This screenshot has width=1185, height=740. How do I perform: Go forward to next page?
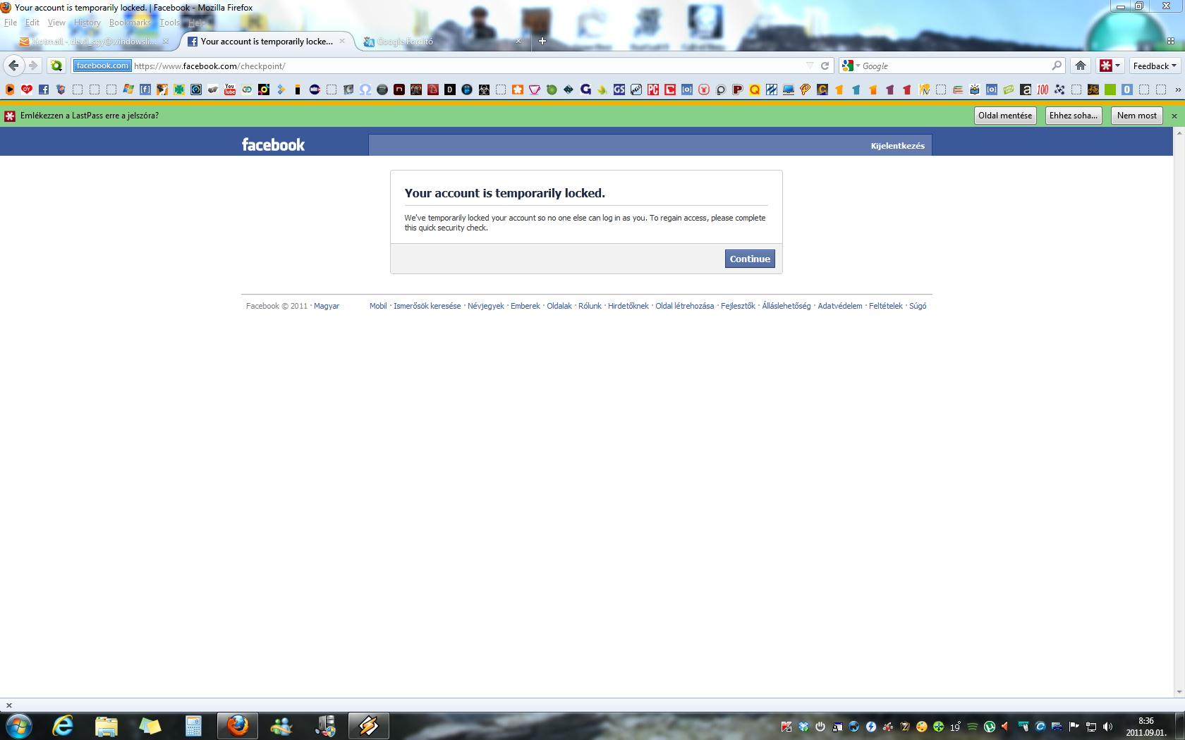(x=33, y=66)
